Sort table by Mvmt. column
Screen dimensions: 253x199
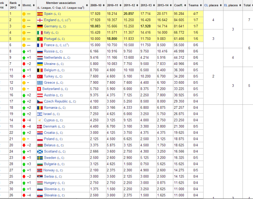point(34,5)
